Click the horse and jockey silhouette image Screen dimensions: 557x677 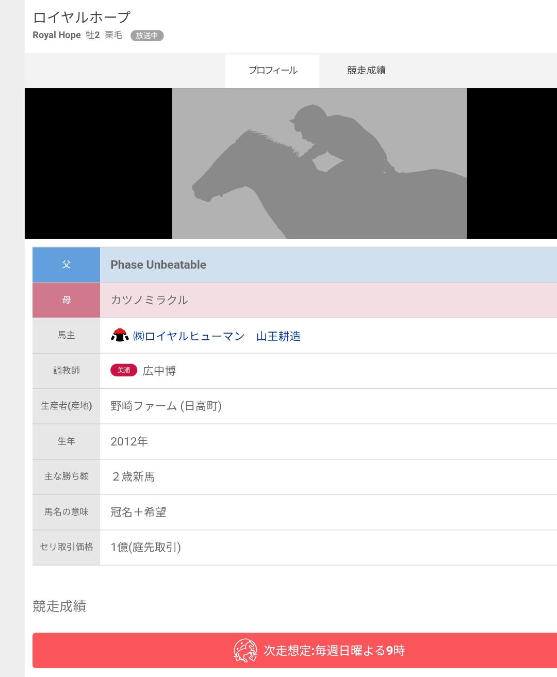[319, 163]
